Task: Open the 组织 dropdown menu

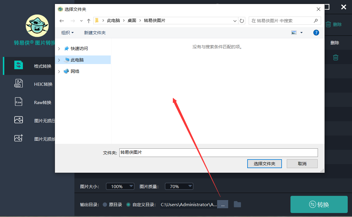Action: 68,33
